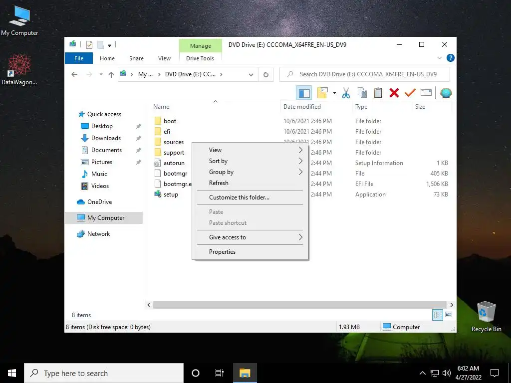Click the envelope-like Email icon in toolbar
Image resolution: width=511 pixels, height=383 pixels.
[426, 93]
